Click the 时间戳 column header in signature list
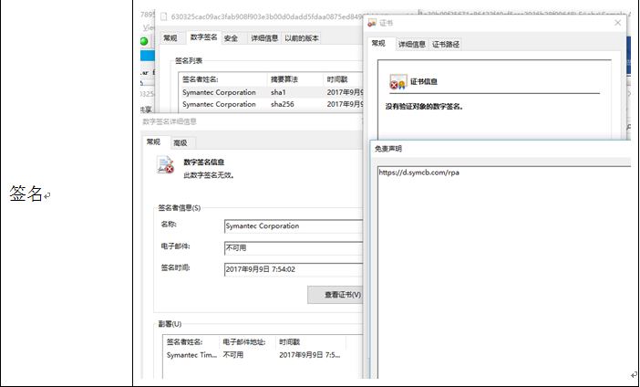 click(x=343, y=79)
